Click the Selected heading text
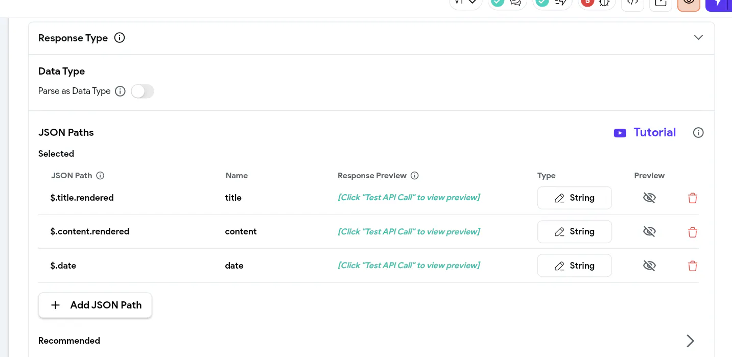The height and width of the screenshot is (357, 732). (56, 154)
